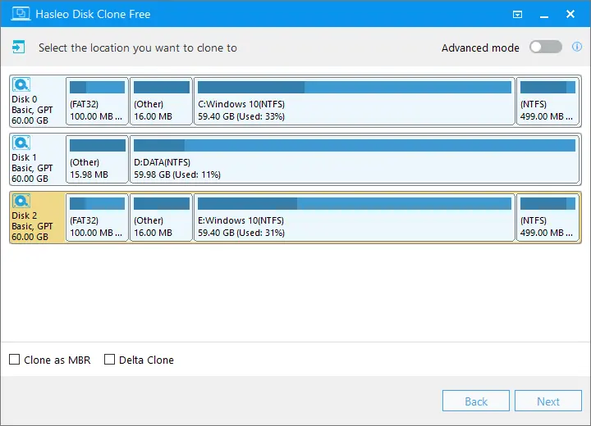The width and height of the screenshot is (591, 426).
Task: Click the Advanced mode info icon
Action: click(x=577, y=47)
